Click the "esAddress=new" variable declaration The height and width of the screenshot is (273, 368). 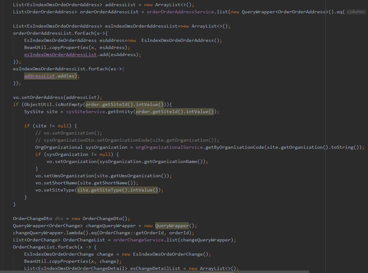tap(117, 40)
